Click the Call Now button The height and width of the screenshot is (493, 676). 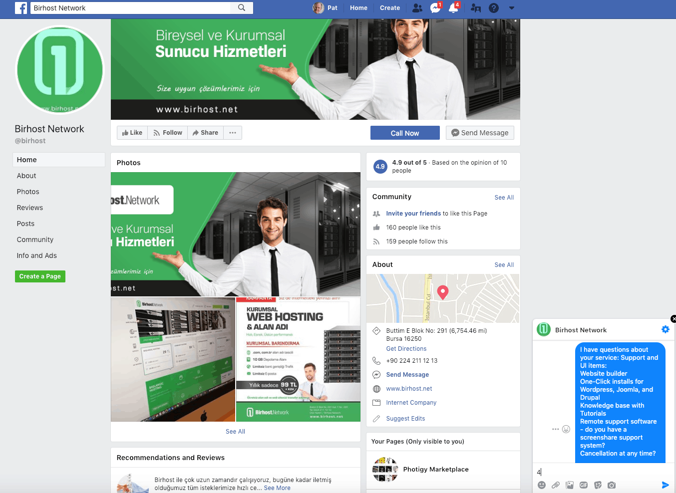tap(405, 133)
